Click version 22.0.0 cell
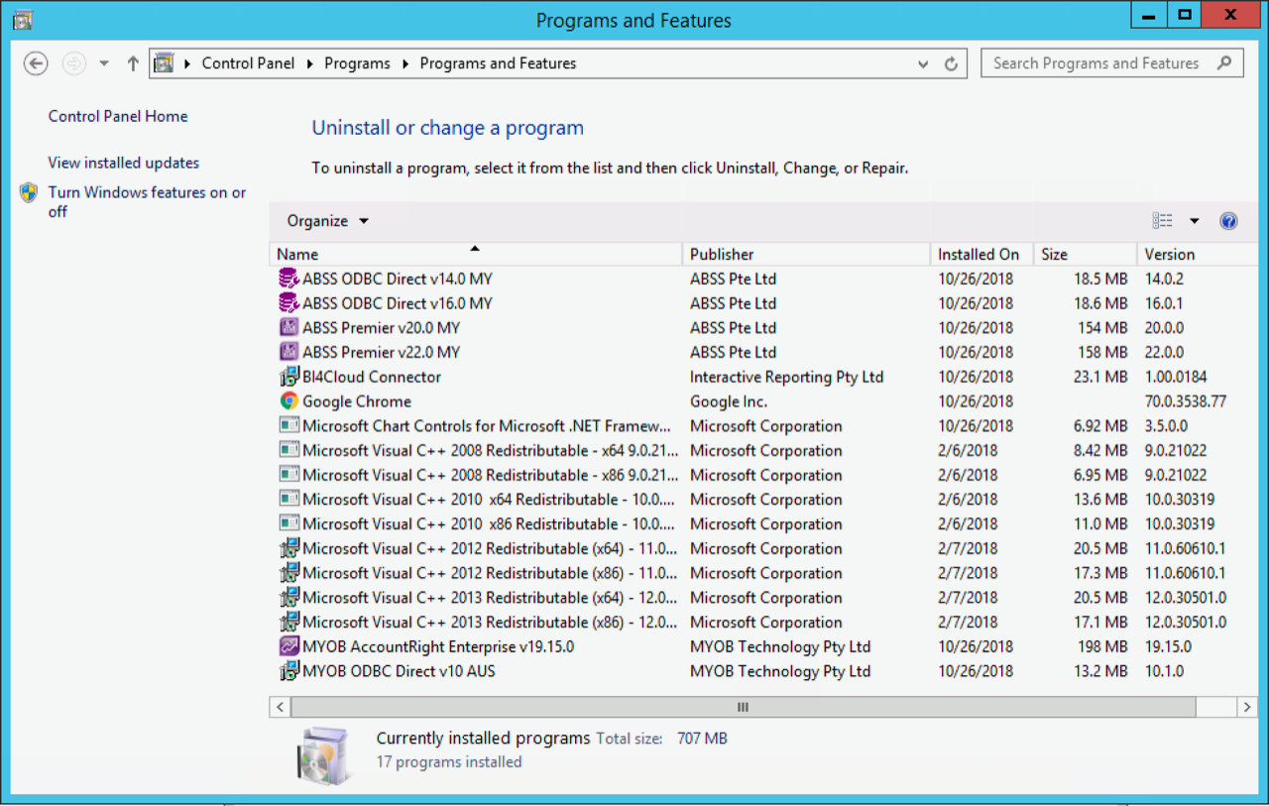Screen dimensions: 1269x806 (1164, 352)
